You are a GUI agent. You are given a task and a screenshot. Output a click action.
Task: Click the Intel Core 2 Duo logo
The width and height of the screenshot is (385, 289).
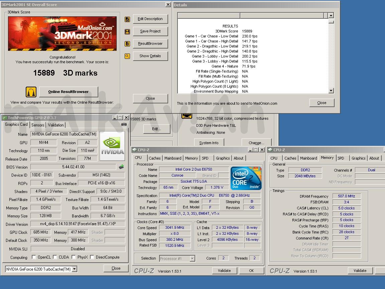point(246,178)
